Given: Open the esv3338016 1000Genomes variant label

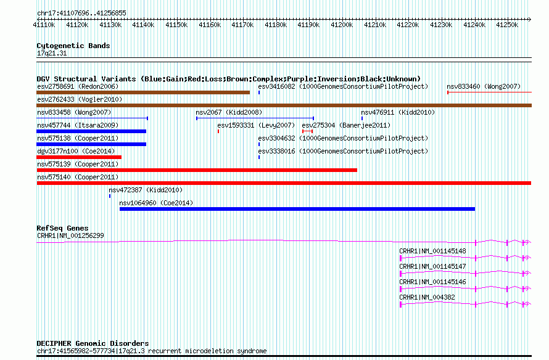Looking at the screenshot, I should coord(343,151).
